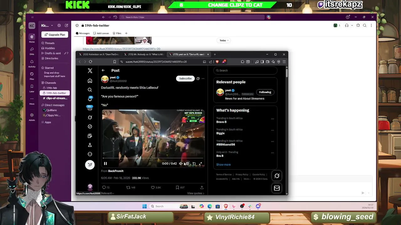Open clips-of-stream channel in Slack
Screen dimensions: 401x225
55,98
